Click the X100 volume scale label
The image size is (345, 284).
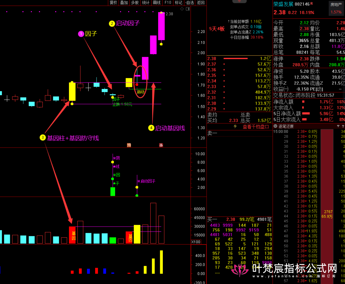[x=195, y=242]
